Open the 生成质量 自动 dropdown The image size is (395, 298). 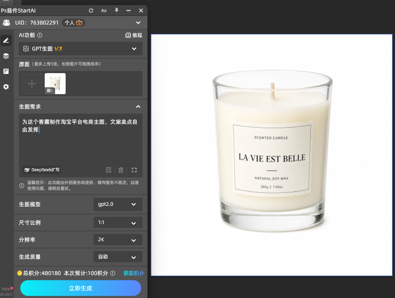point(118,257)
